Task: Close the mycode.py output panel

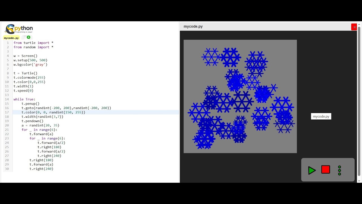Action: [x=354, y=27]
